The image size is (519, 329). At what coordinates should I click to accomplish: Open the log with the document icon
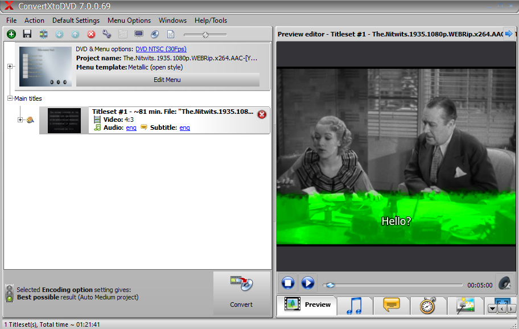coord(171,34)
